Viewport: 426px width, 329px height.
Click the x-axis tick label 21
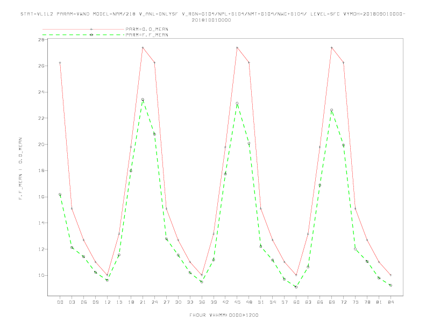pyautogui.click(x=143, y=302)
